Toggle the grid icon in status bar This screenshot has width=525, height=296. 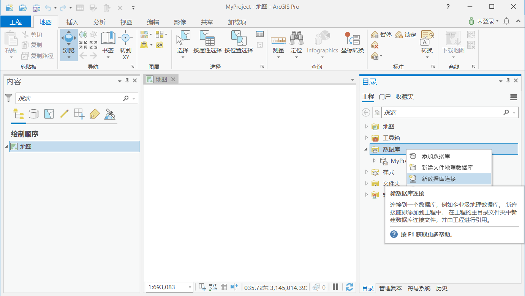tap(224, 287)
